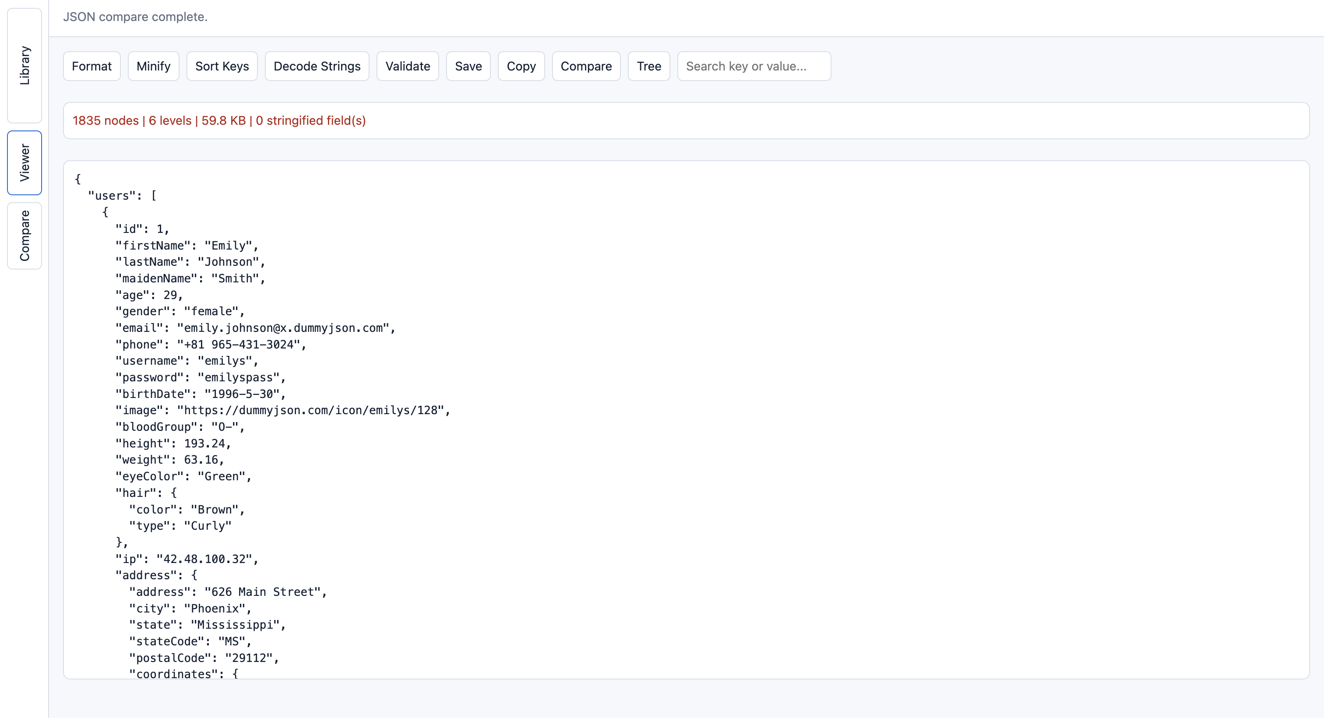Viewport: 1324px width, 718px height.
Task: Switch to Tree view
Action: click(648, 66)
